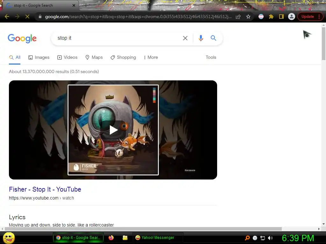Click the youtube.com watch URL
This screenshot has width=326, height=244.
41,198
